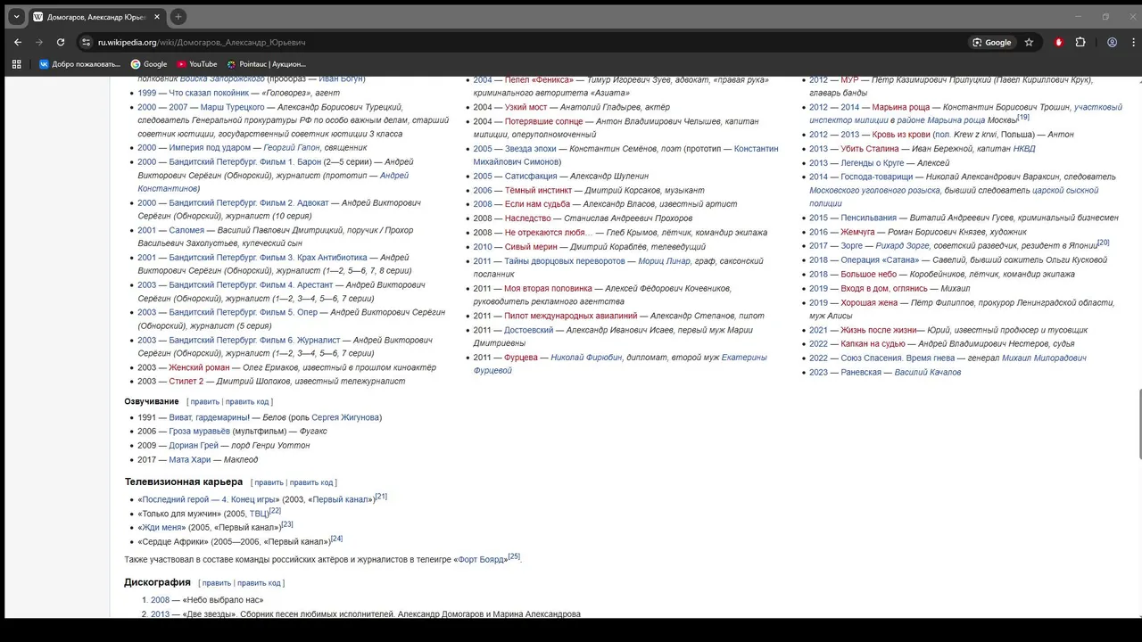Open the Extensions puzzle icon
The image size is (1142, 642).
coord(1080,42)
